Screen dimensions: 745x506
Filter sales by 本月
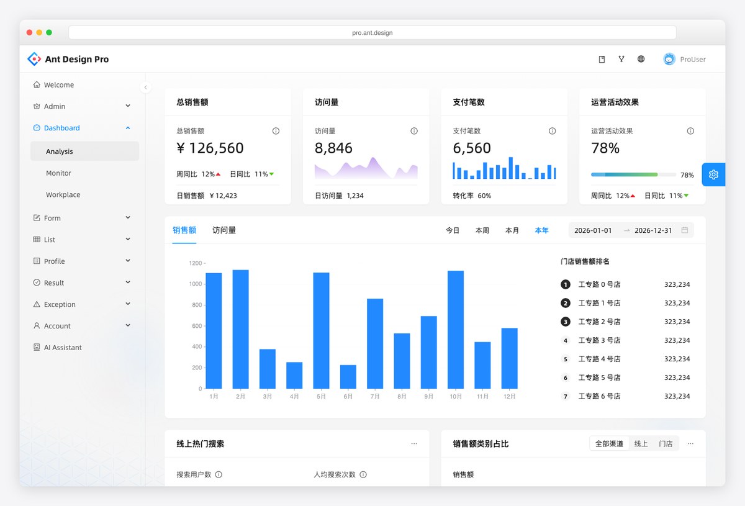tap(512, 230)
